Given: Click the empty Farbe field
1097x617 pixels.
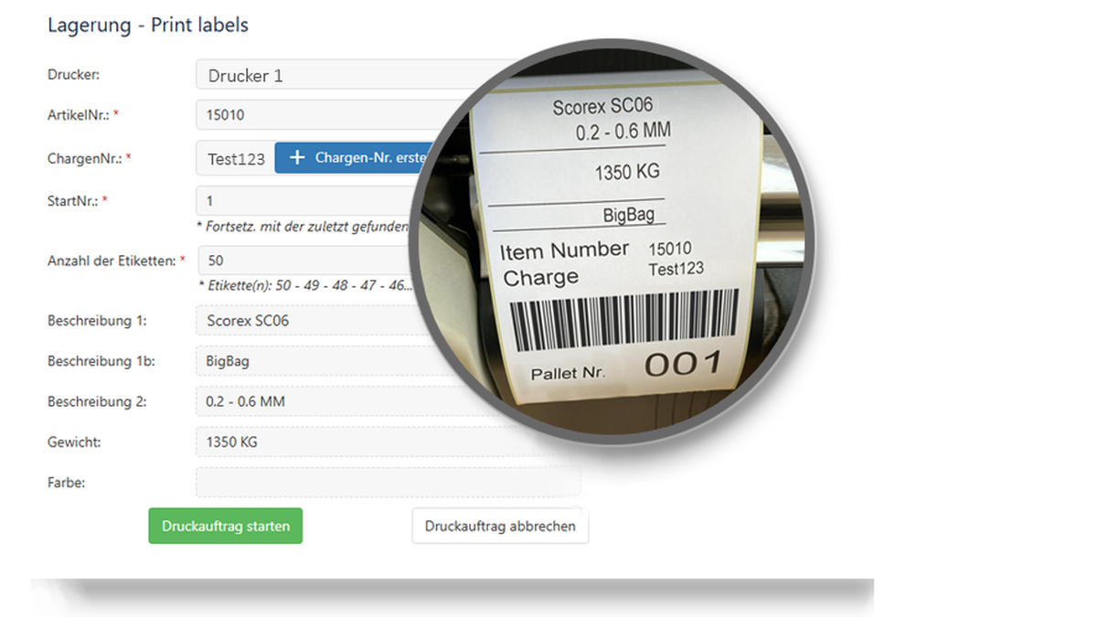Looking at the screenshot, I should point(388,482).
